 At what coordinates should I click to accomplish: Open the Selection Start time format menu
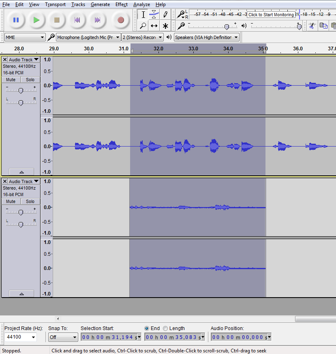[139, 337]
